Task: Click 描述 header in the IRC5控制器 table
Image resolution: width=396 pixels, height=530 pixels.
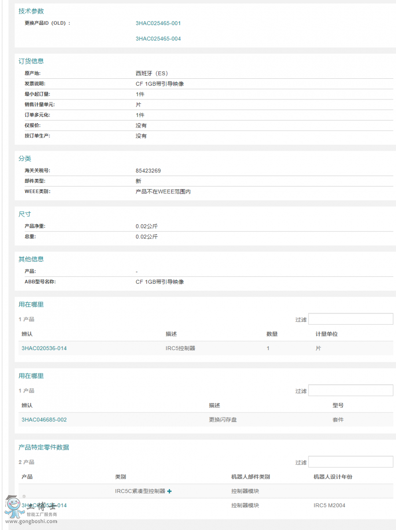Action: pyautogui.click(x=171, y=334)
